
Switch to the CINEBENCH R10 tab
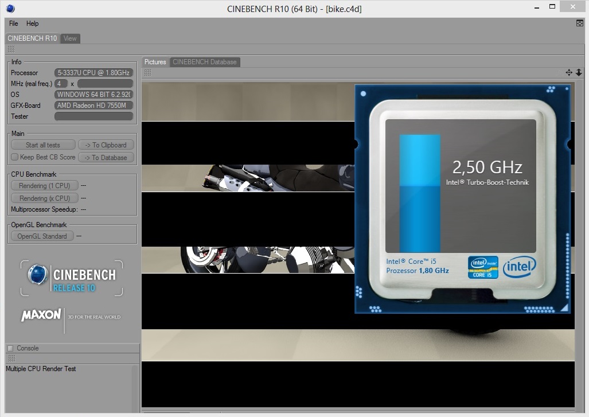pos(32,38)
